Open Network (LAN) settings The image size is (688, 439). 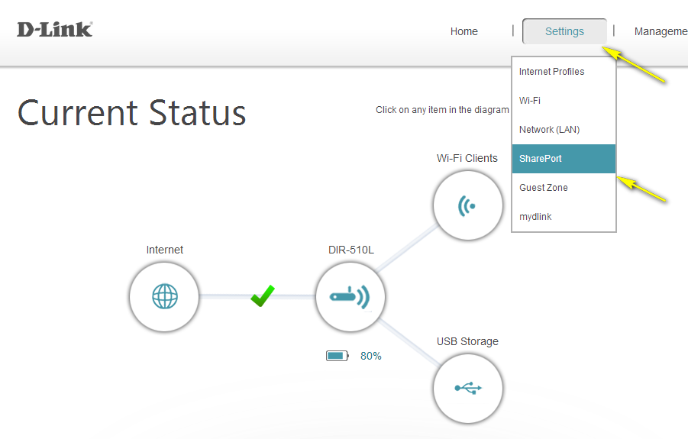click(549, 130)
